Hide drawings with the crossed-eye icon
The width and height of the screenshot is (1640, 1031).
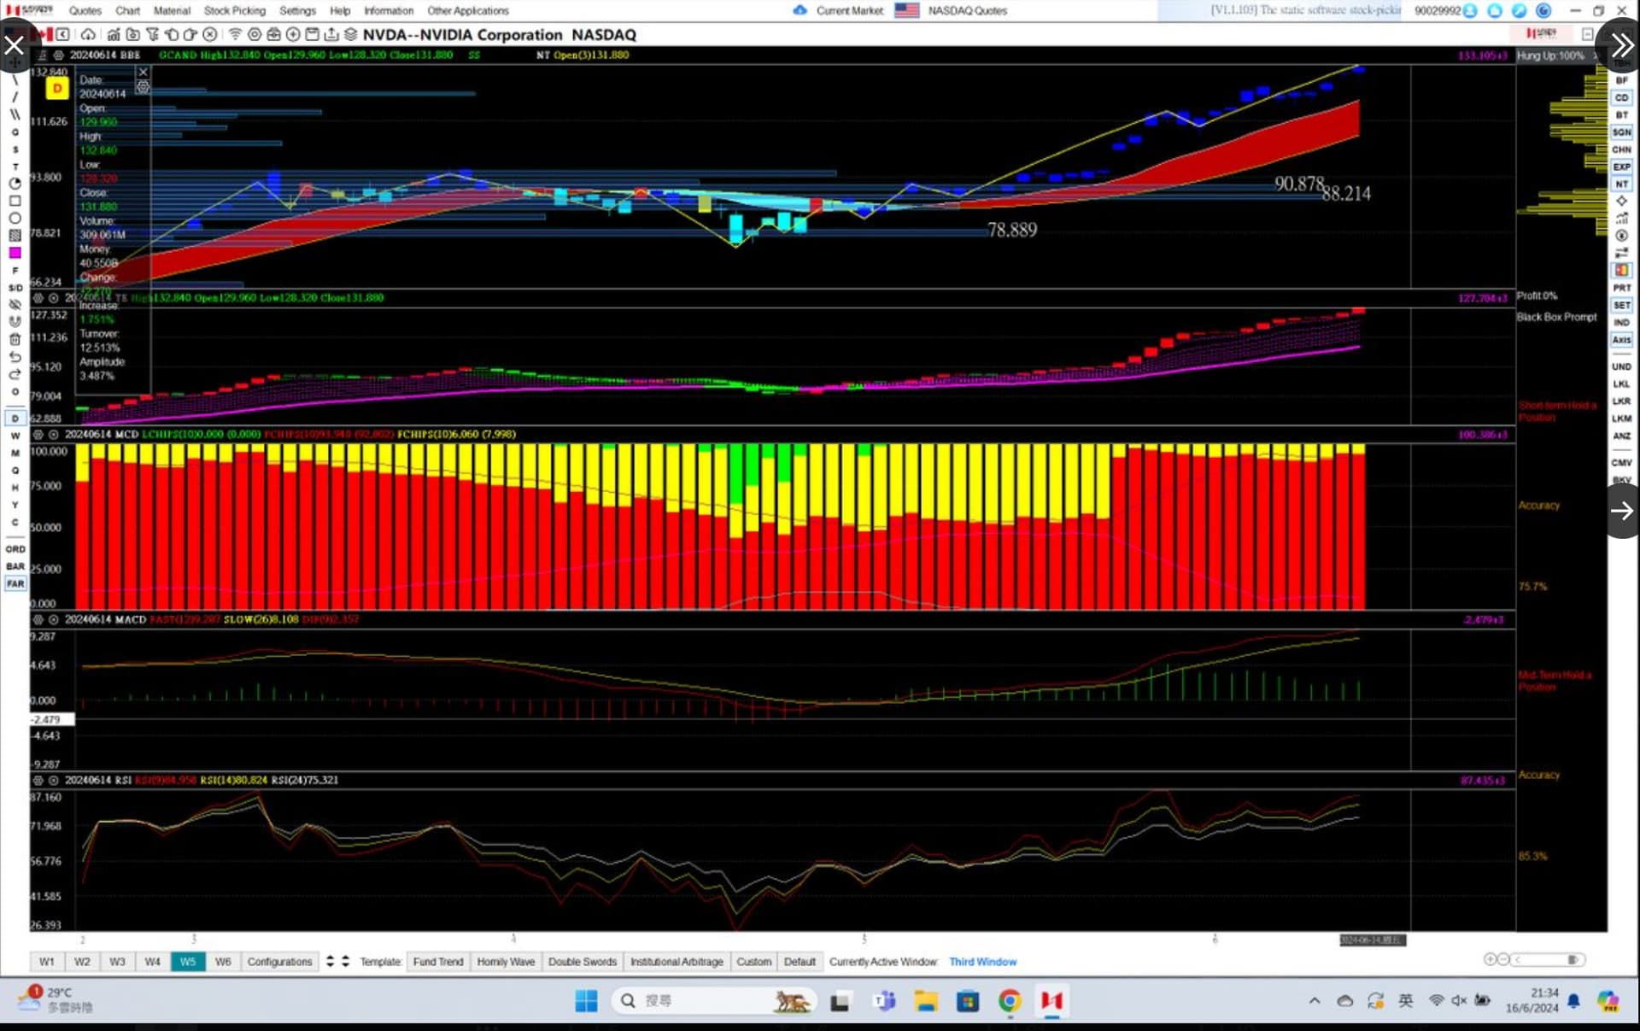pos(15,305)
